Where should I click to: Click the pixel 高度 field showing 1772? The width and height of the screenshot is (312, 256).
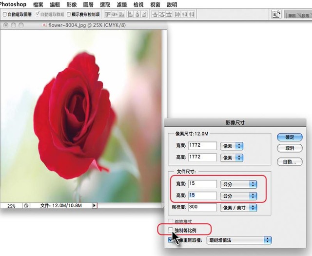pyautogui.click(x=202, y=158)
